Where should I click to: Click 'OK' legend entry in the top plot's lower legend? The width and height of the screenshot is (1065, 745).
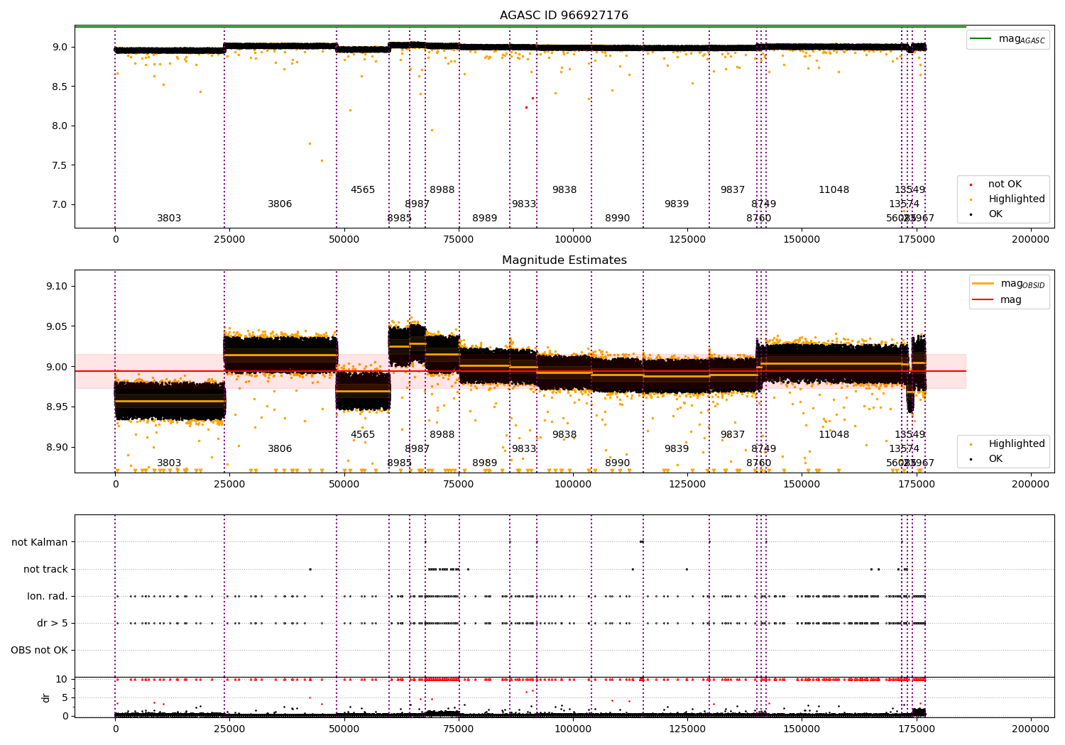tap(987, 214)
